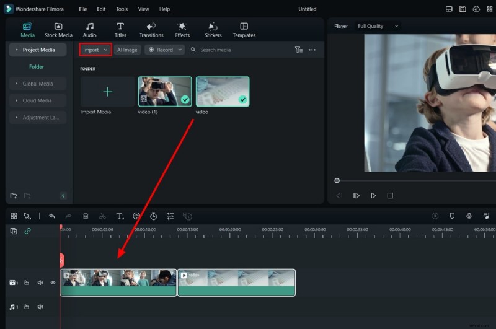The image size is (496, 329).
Task: Click the cloud upload icon in title bar
Action: pyautogui.click(x=476, y=9)
